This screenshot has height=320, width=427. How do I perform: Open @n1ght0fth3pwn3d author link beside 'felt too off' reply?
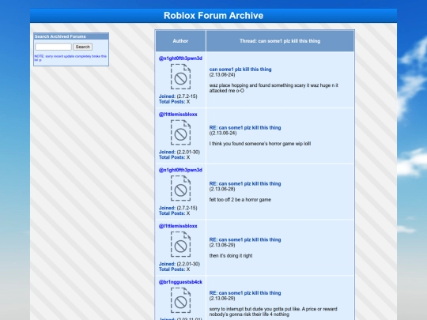180,170
